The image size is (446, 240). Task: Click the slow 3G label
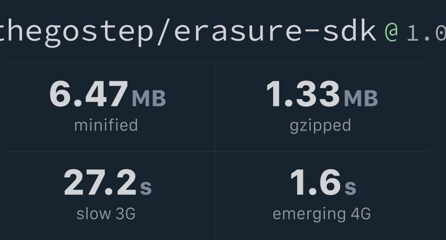pos(106,214)
